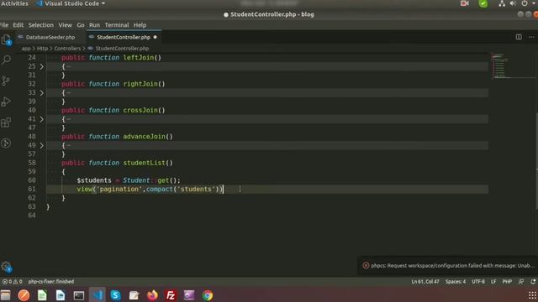This screenshot has width=538, height=302.
Task: Click Http in the breadcrumb path
Action: click(42, 49)
